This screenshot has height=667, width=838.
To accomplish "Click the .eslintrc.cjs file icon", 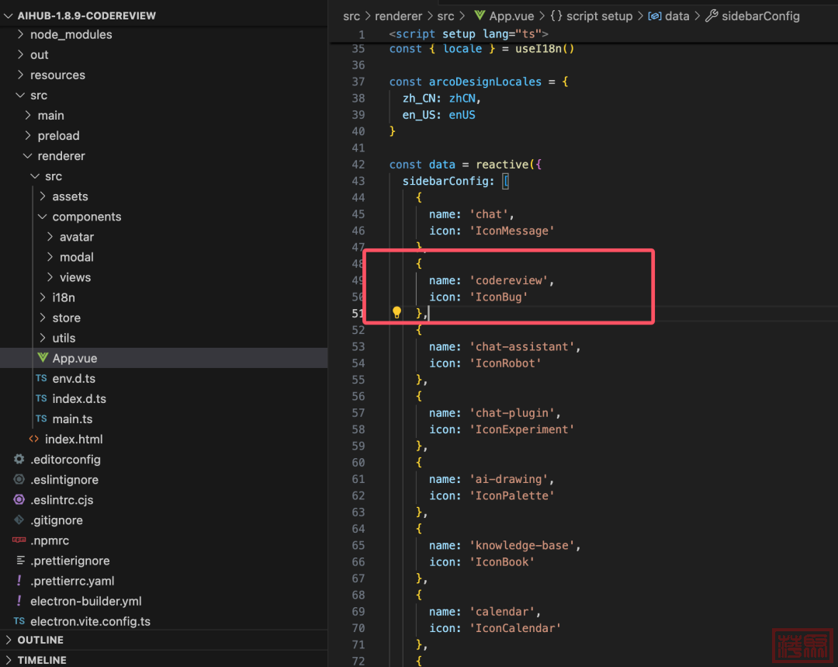I will click(x=19, y=500).
